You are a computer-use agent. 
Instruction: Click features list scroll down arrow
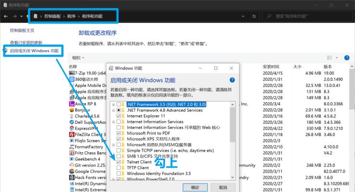(x=233, y=177)
